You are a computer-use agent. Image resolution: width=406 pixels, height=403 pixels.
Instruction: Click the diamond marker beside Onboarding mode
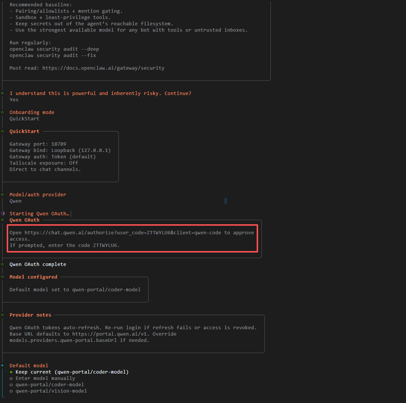tap(2, 112)
